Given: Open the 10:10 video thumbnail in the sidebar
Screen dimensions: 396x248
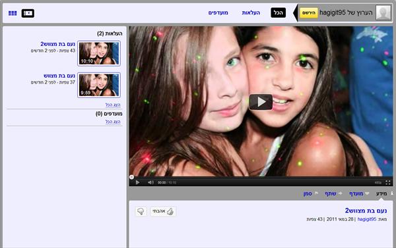Looking at the screenshot, I should [99, 53].
